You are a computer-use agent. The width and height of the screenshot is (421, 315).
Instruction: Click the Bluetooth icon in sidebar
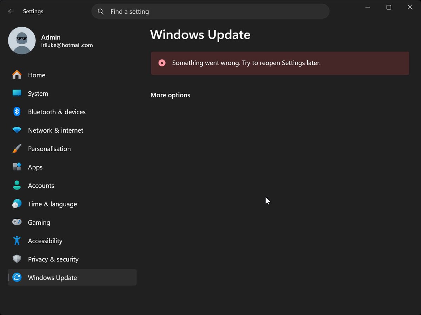pyautogui.click(x=17, y=112)
